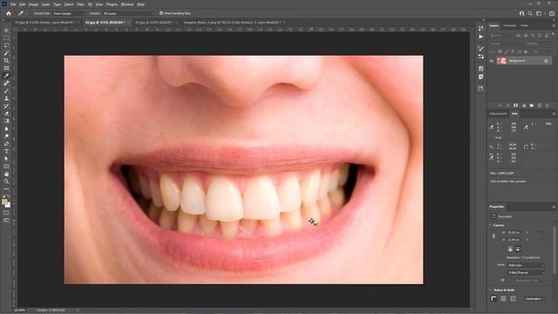Create a new group folder
Screen dimensions: 558x314
tap(531, 106)
